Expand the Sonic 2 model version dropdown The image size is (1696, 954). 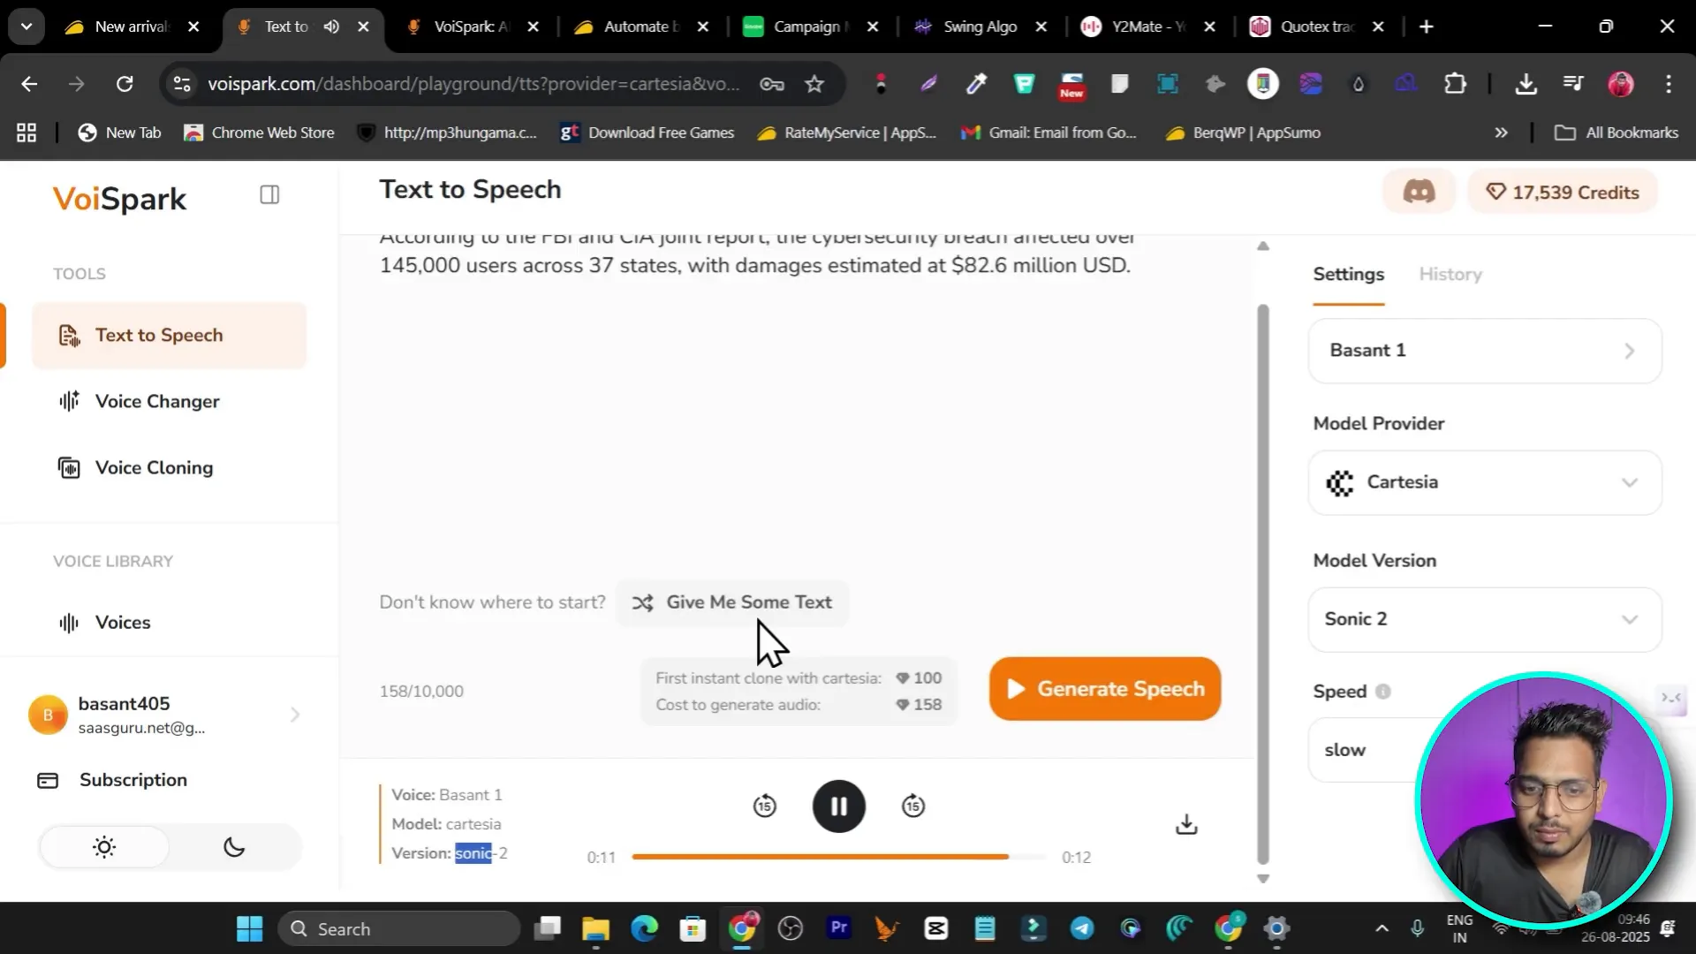click(1484, 619)
